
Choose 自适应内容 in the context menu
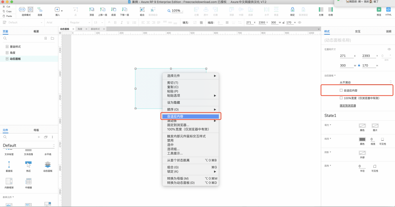click(190, 116)
